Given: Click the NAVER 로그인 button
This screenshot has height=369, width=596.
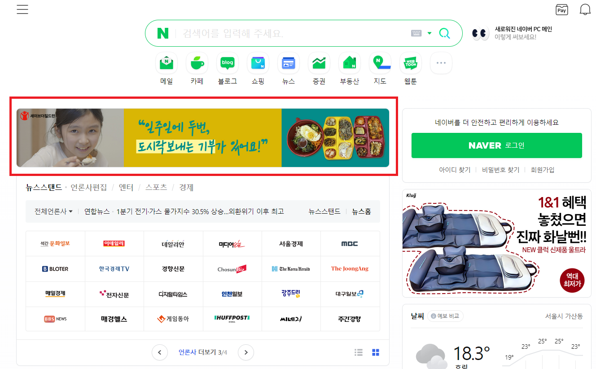Looking at the screenshot, I should [x=497, y=145].
